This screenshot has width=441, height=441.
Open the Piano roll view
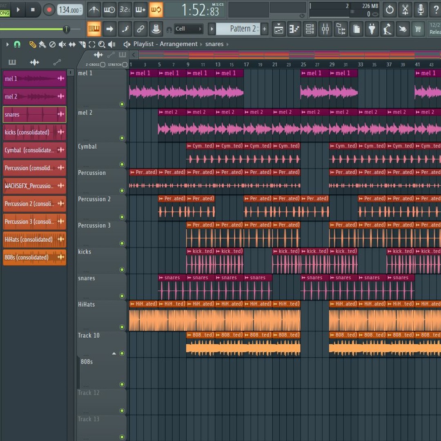coord(294,29)
